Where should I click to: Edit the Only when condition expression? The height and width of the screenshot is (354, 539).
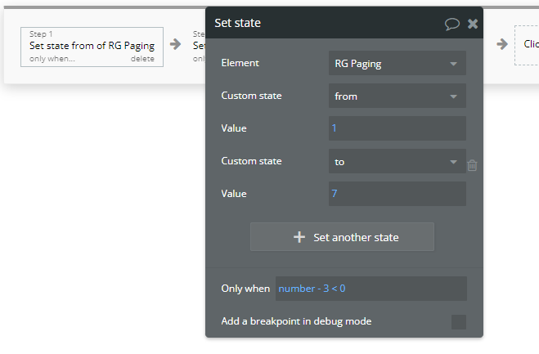click(x=371, y=289)
